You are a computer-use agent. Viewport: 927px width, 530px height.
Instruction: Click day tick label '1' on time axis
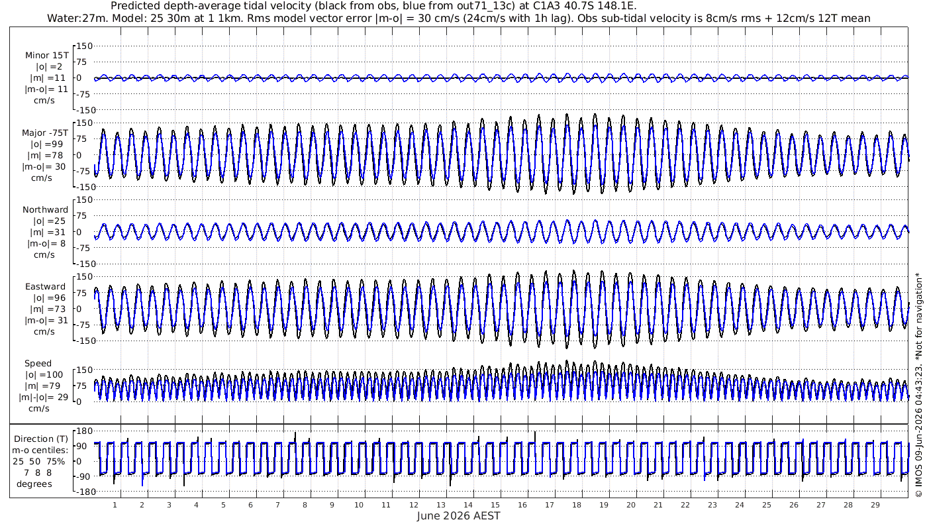coord(115,504)
